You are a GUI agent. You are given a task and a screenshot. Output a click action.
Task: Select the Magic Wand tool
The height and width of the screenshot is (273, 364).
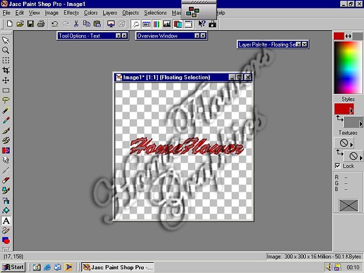point(6,110)
